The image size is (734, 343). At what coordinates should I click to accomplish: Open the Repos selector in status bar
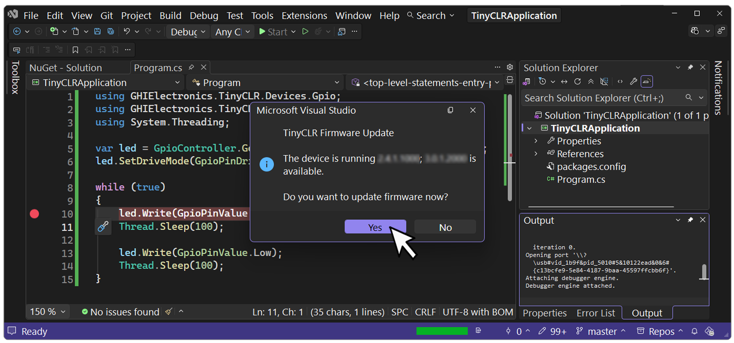pyautogui.click(x=660, y=331)
